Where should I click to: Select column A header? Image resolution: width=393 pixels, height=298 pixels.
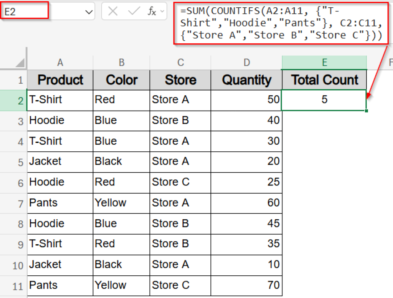pos(60,61)
